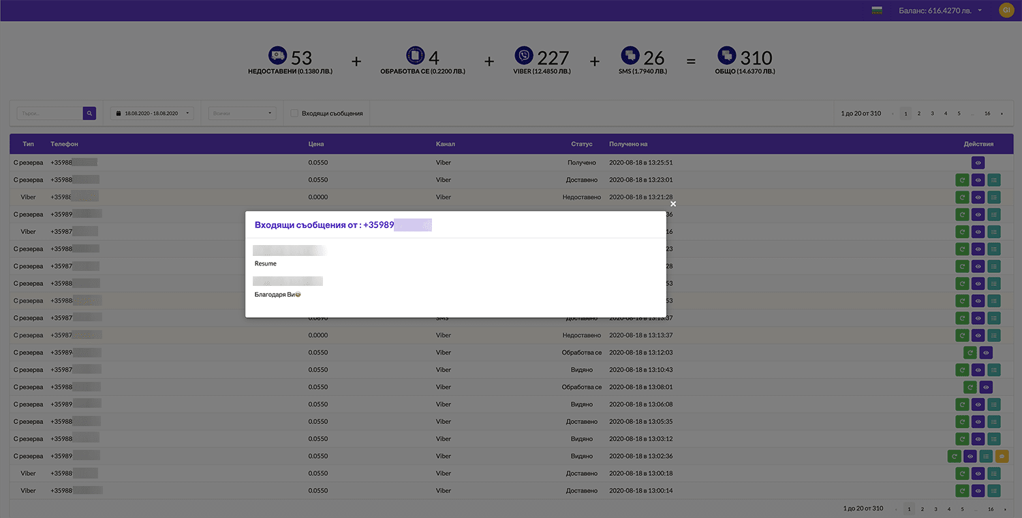Click green resend icon in 13:12:03 row

pos(970,353)
